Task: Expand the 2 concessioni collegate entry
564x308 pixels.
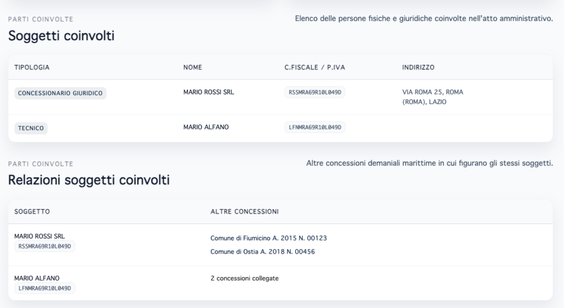Action: pyautogui.click(x=245, y=278)
